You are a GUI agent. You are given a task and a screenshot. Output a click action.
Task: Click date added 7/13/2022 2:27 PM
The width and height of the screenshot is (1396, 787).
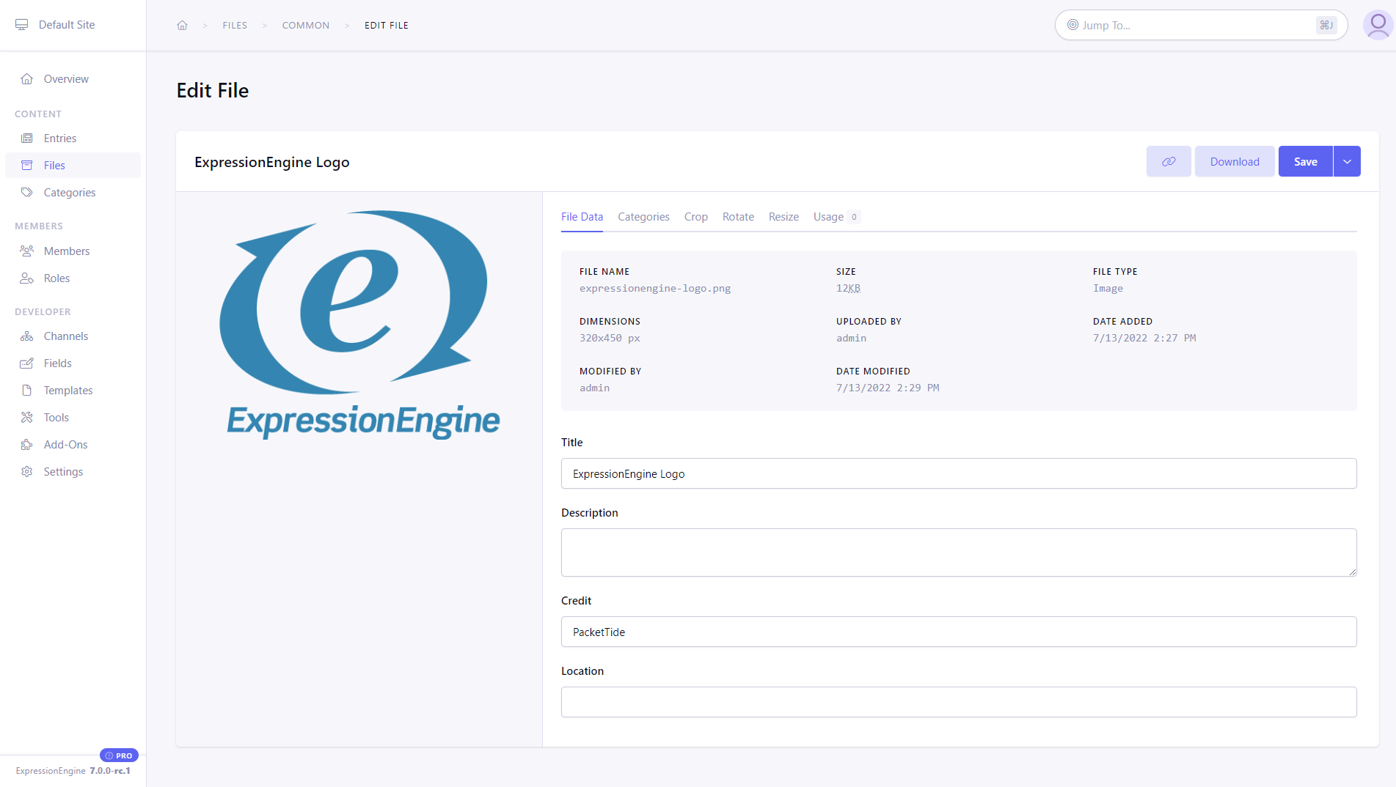click(1144, 338)
